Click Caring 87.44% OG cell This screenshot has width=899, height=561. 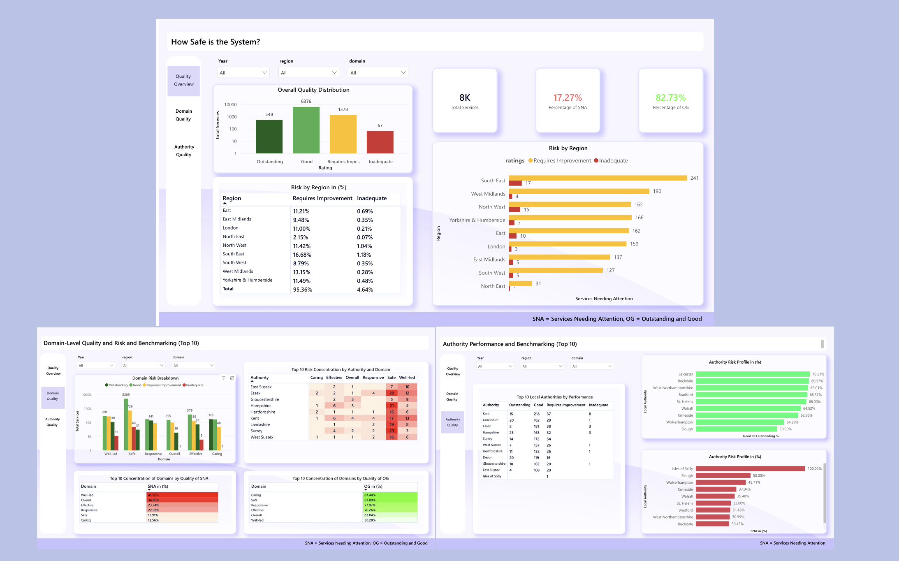390,495
